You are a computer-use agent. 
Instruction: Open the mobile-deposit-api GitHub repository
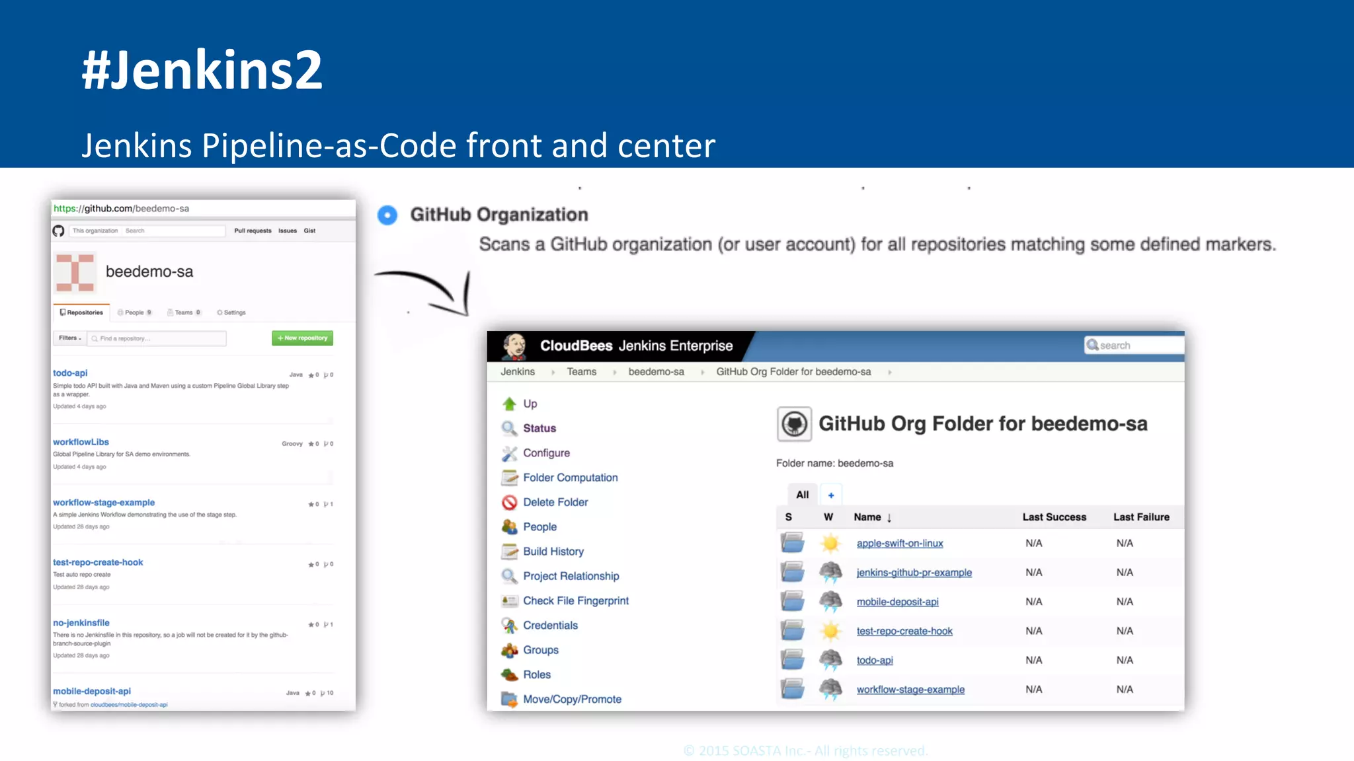click(92, 692)
